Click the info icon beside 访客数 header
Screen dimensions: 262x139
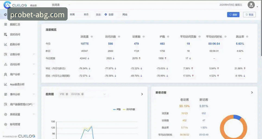coord(144,37)
